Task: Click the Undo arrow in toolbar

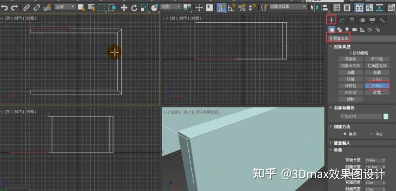Action: (4, 8)
